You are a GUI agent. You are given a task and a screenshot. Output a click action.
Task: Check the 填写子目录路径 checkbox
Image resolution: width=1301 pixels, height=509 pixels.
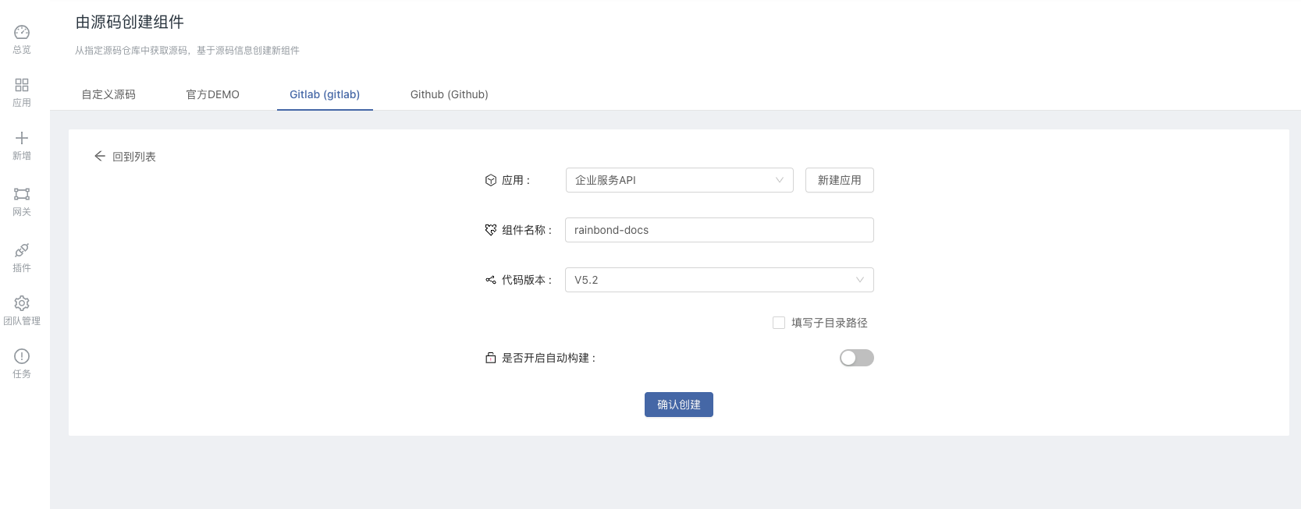[x=779, y=323]
